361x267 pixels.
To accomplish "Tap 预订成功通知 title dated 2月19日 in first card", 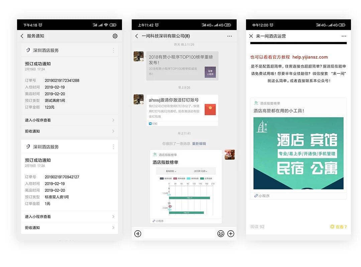I will coord(38,64).
